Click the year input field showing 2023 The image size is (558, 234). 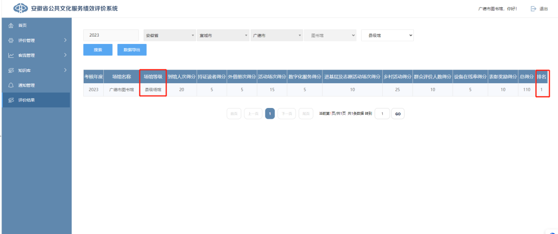point(111,35)
